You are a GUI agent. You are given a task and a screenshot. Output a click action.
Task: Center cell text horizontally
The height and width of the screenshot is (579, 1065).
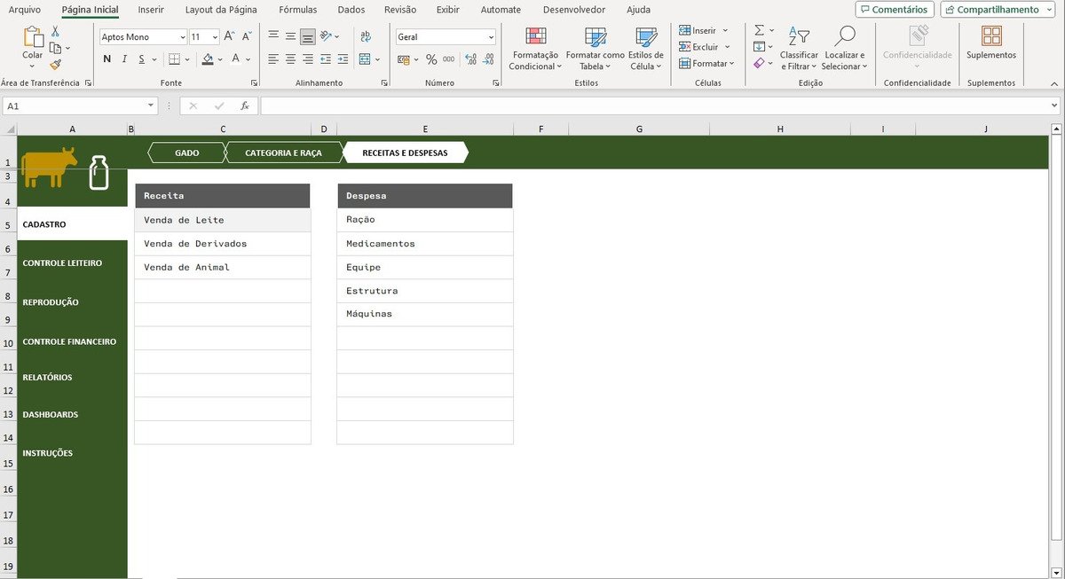pyautogui.click(x=290, y=59)
